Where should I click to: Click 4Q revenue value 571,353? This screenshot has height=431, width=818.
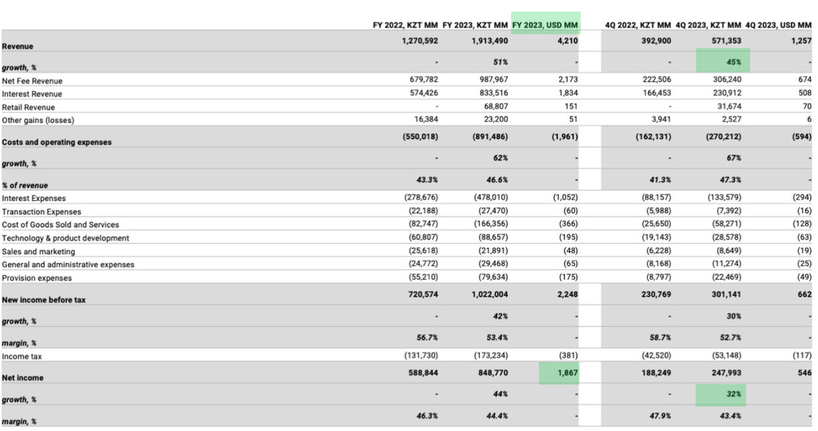click(726, 41)
